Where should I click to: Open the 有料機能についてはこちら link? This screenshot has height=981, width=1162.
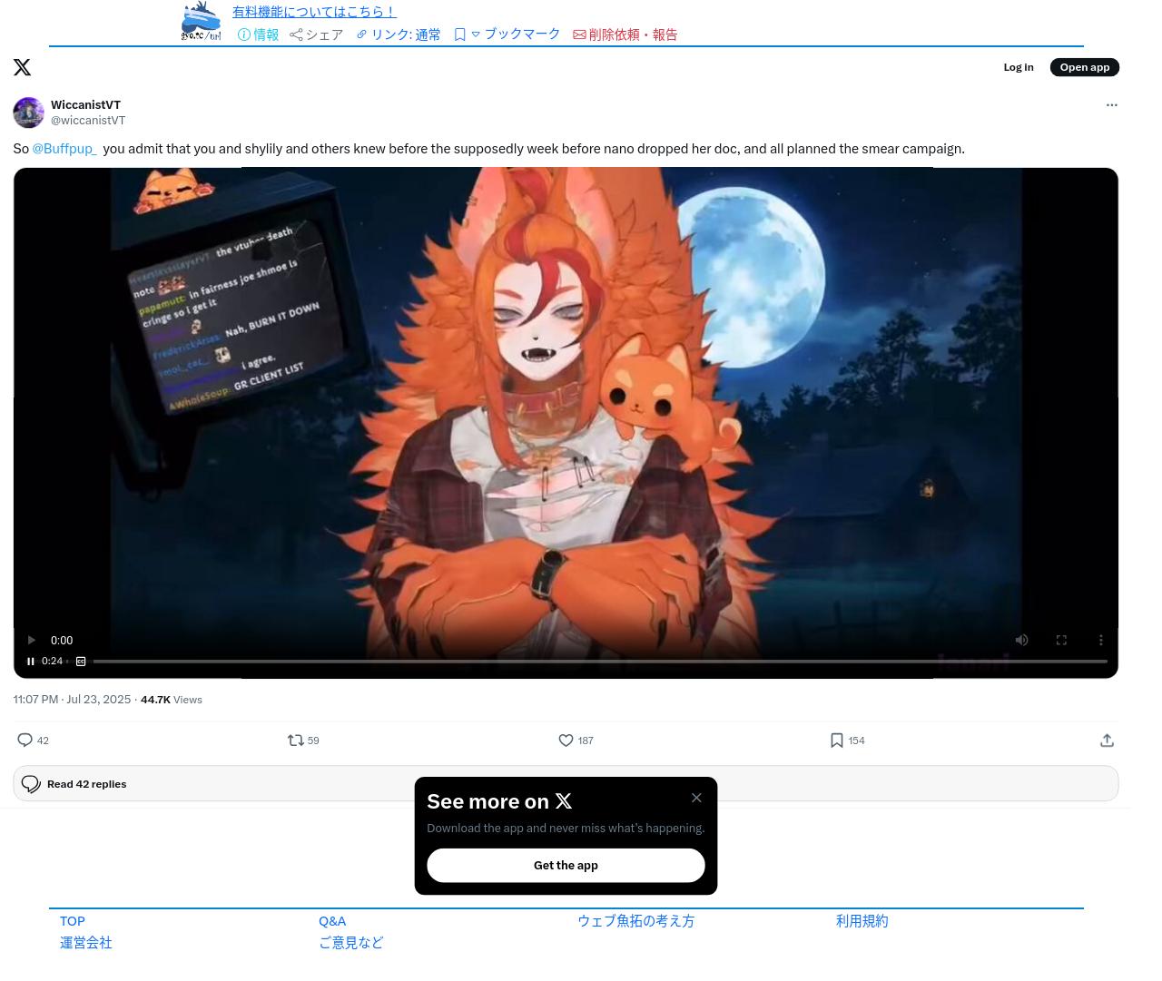coord(314,12)
